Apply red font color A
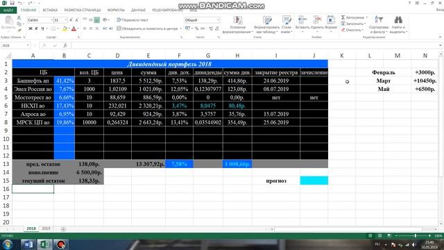Viewport: 444px width, 250px height. coord(74,28)
